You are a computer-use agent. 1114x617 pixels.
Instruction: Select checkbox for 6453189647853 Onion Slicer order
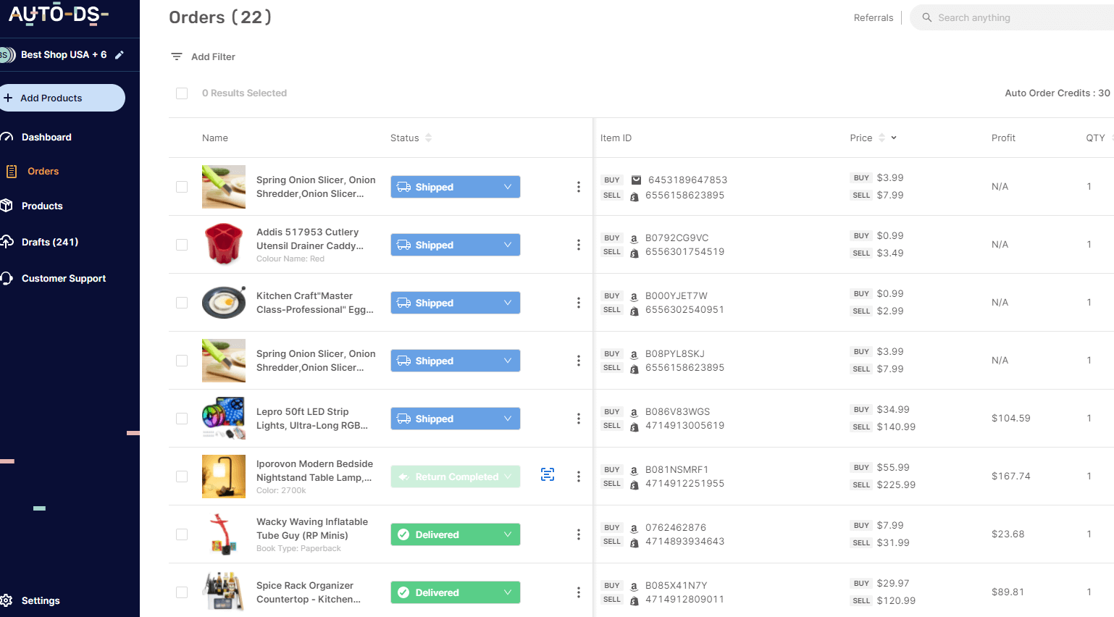coord(182,187)
